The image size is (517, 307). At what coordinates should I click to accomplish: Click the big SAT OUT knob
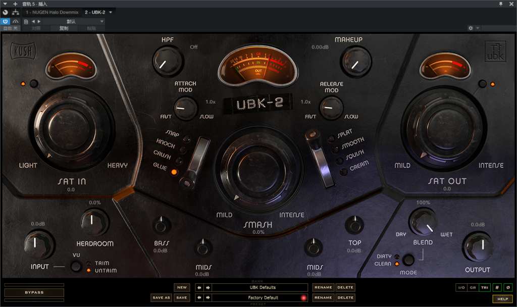tap(443, 128)
